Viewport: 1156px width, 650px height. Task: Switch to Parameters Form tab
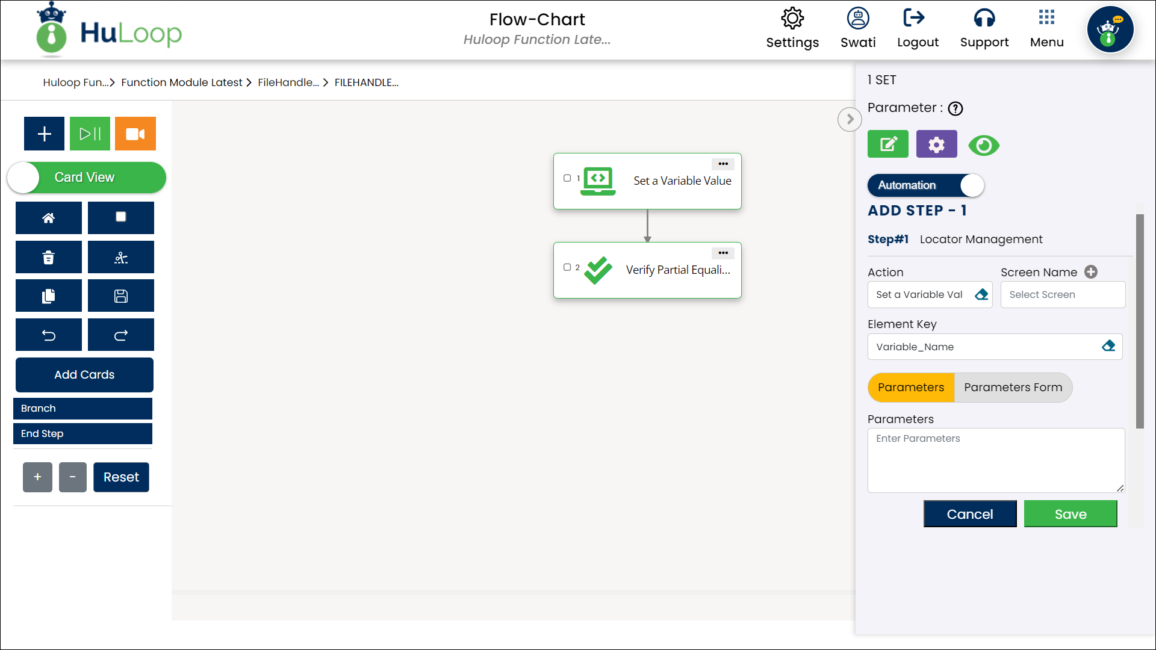(x=1013, y=388)
